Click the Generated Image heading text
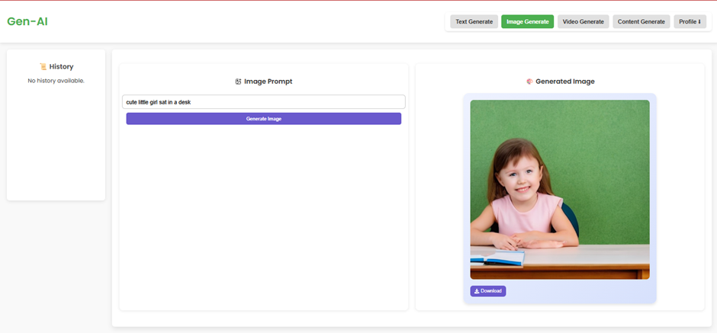 click(x=564, y=82)
